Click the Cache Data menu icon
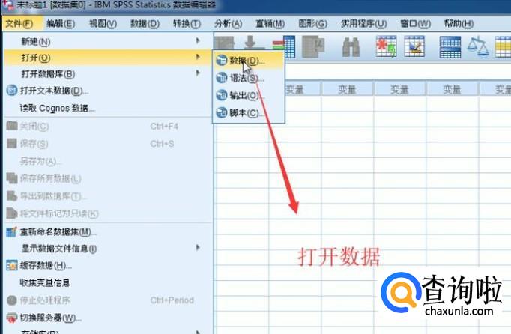The image size is (511, 334). tap(12, 266)
